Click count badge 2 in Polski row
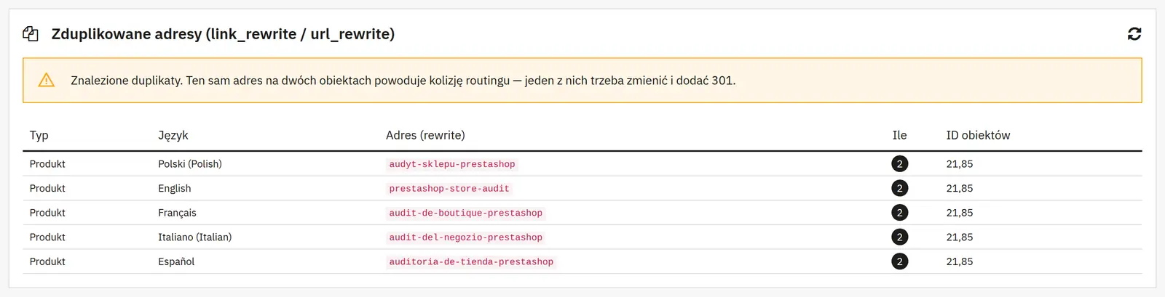 pyautogui.click(x=899, y=164)
